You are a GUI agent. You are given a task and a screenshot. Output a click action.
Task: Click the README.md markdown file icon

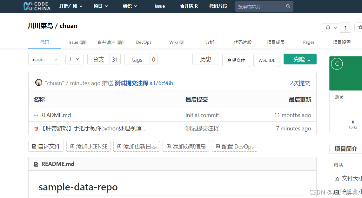click(x=36, y=115)
